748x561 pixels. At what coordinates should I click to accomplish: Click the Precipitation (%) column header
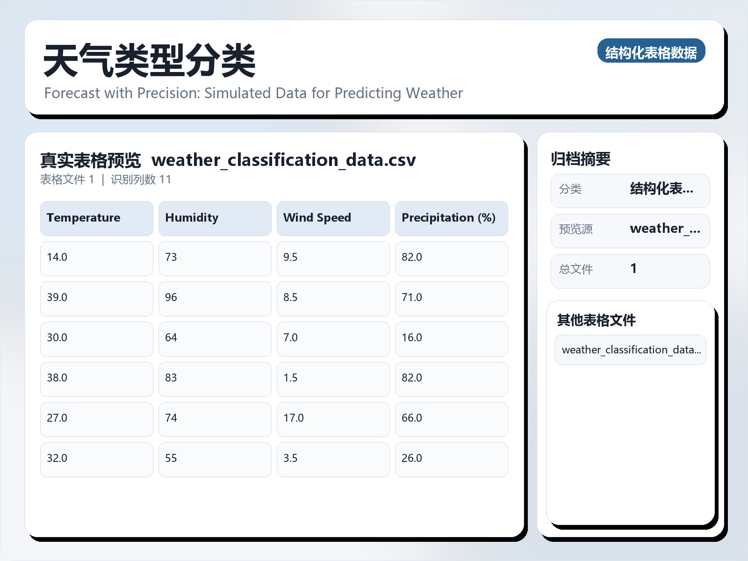pos(451,218)
